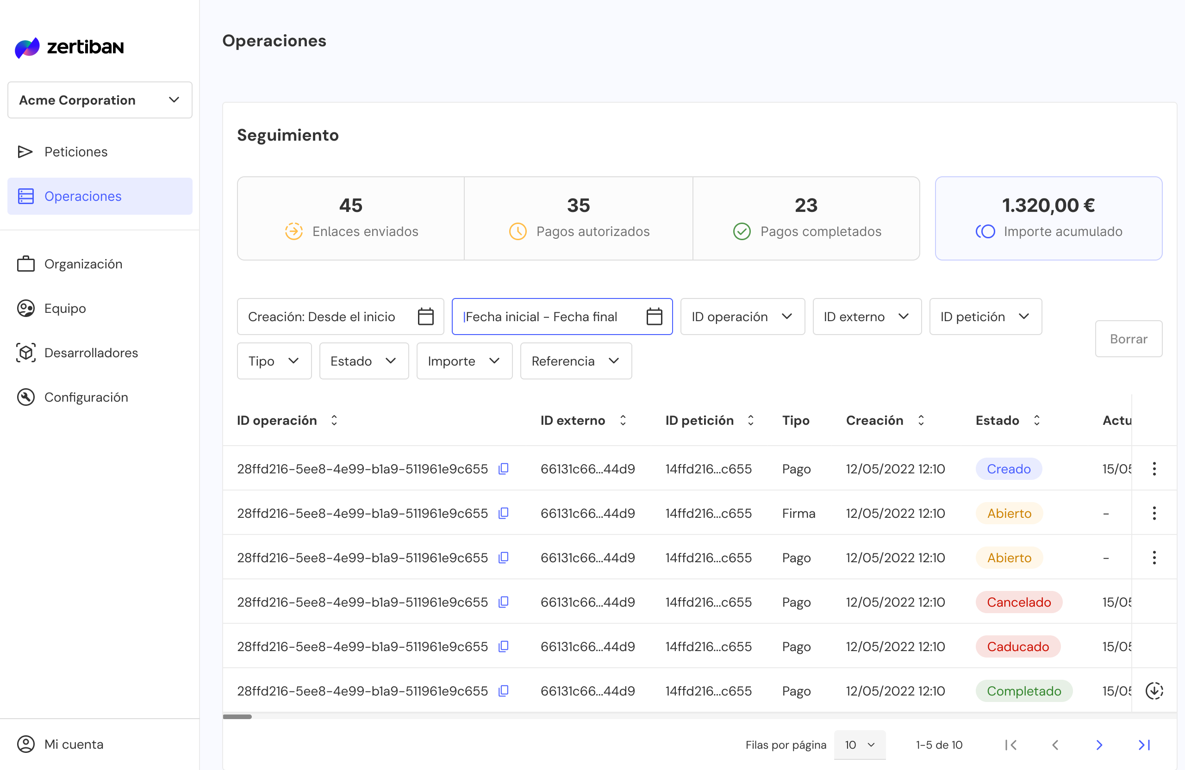Click the Completado status badge

[1023, 691]
